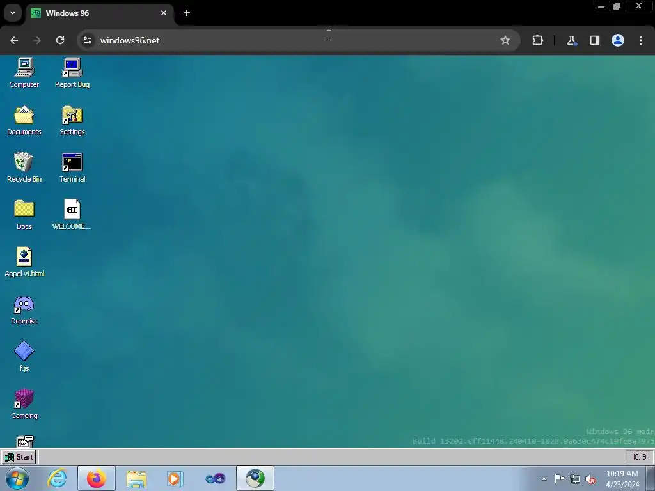Open the Chrome three-dot menu
Image resolution: width=655 pixels, height=491 pixels.
641,40
